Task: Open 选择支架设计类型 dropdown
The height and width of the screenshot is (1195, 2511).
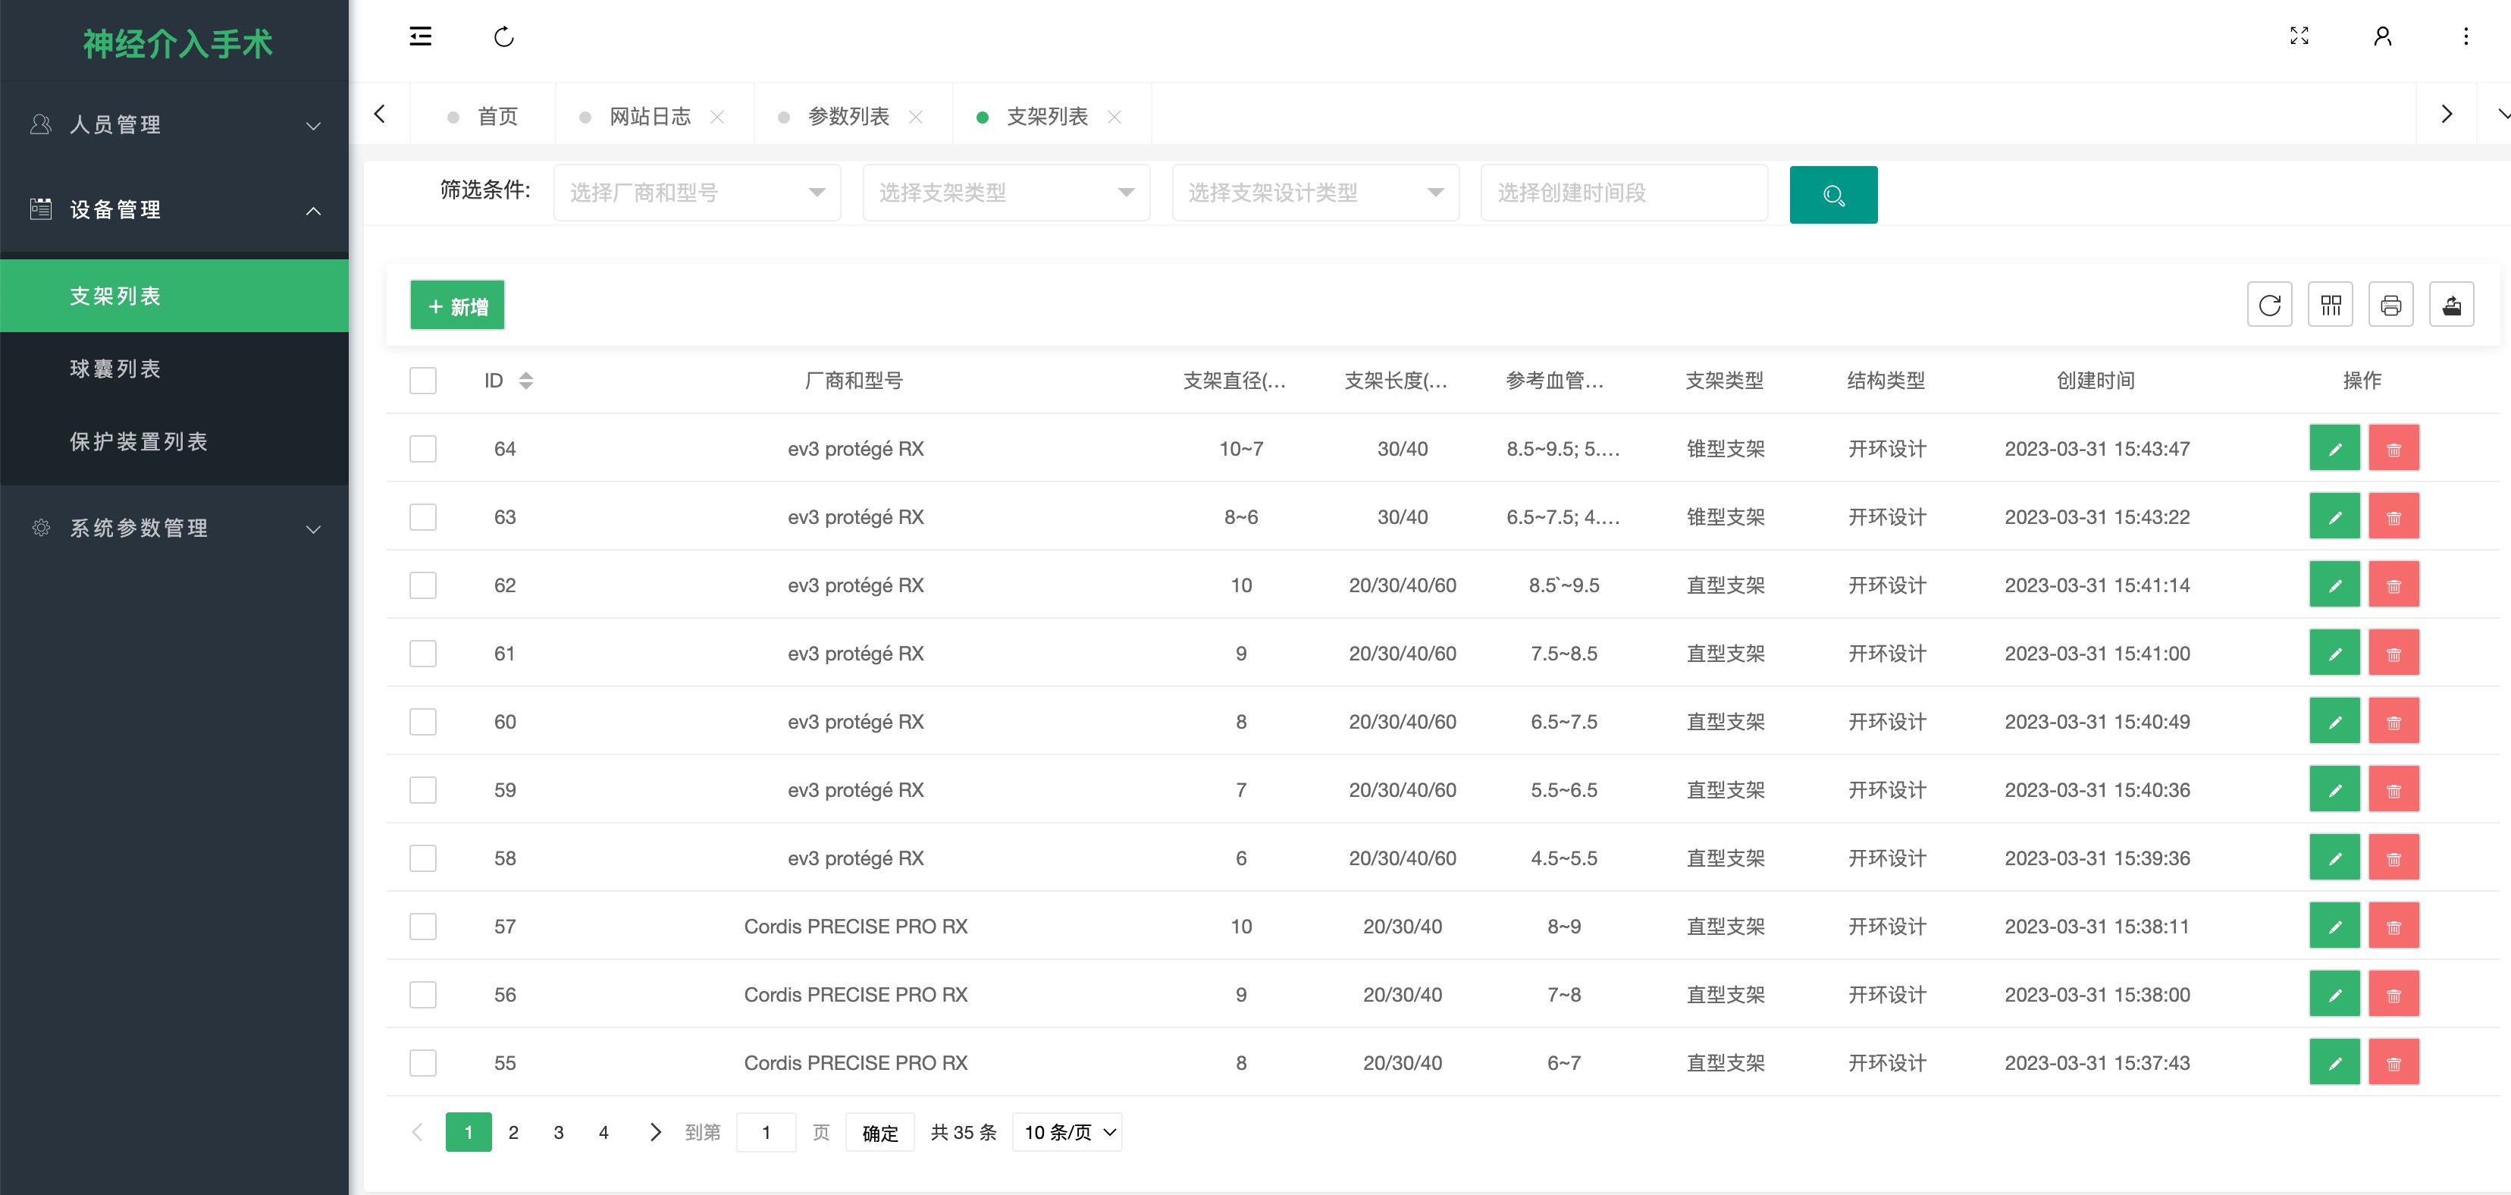Action: [x=1315, y=193]
